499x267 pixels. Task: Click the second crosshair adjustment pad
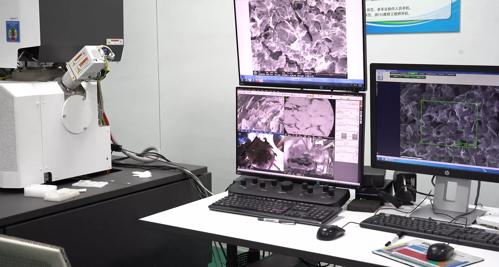355,137
